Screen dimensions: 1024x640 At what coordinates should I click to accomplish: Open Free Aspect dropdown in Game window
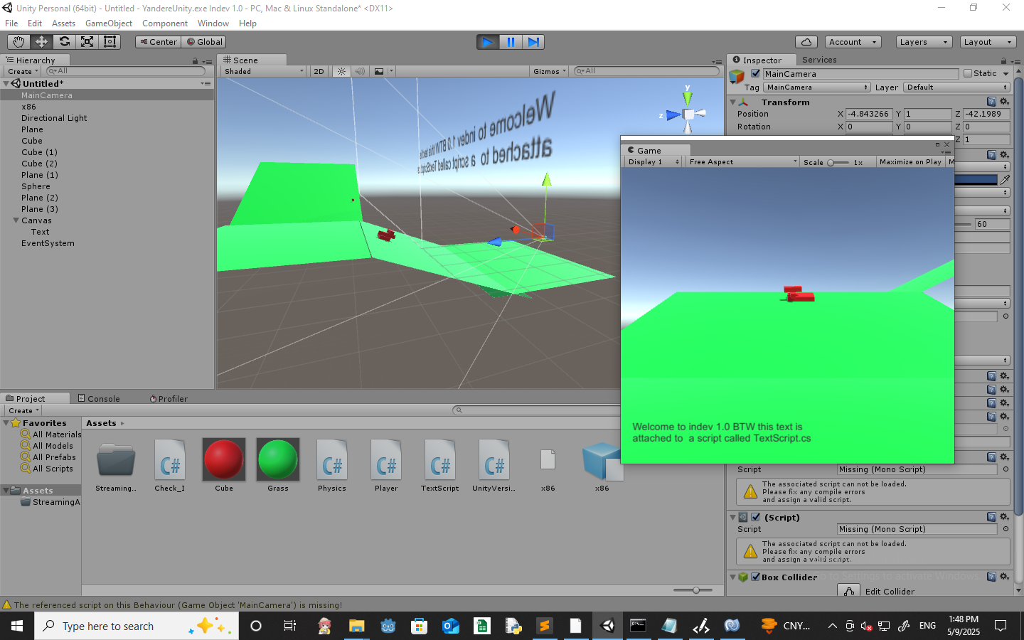coord(743,162)
